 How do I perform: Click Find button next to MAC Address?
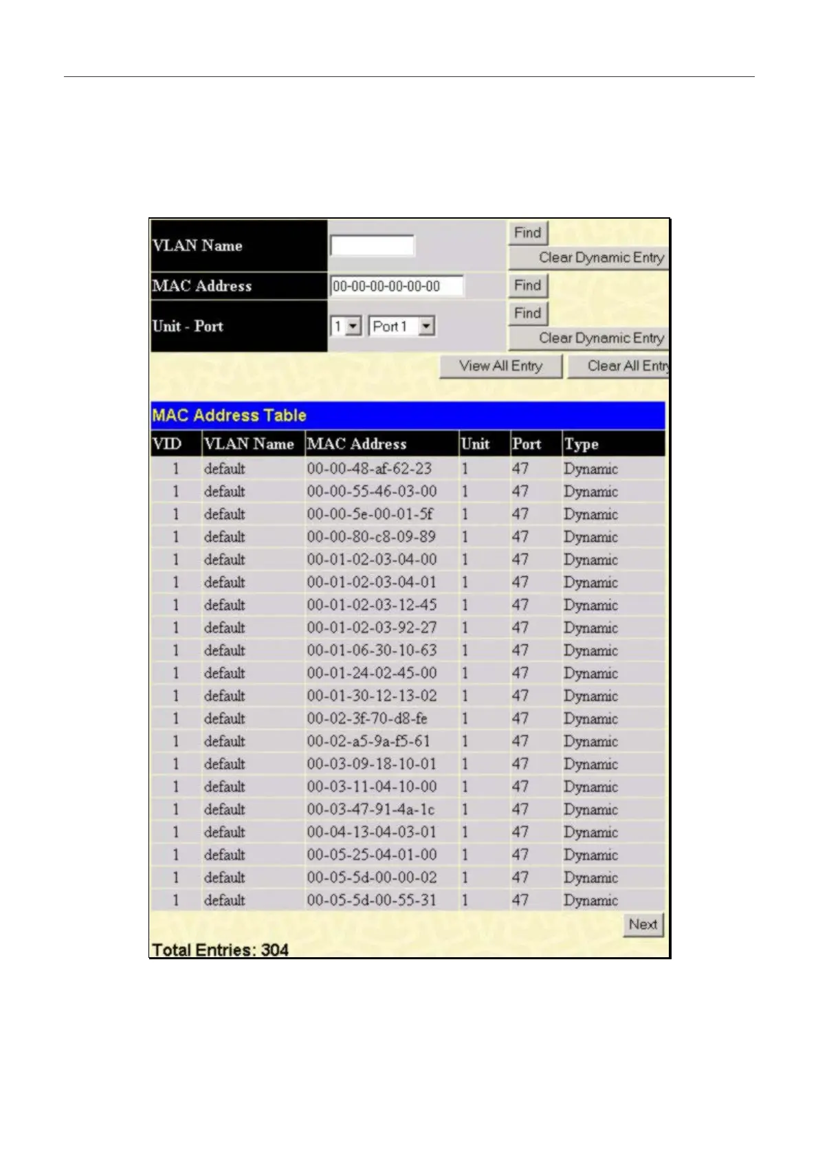pos(528,285)
